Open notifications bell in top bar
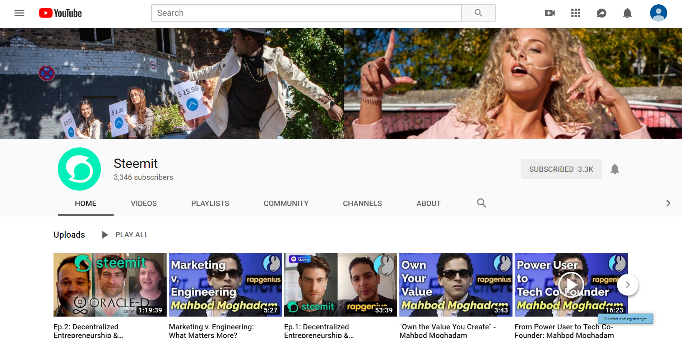The height and width of the screenshot is (338, 682). tap(627, 13)
